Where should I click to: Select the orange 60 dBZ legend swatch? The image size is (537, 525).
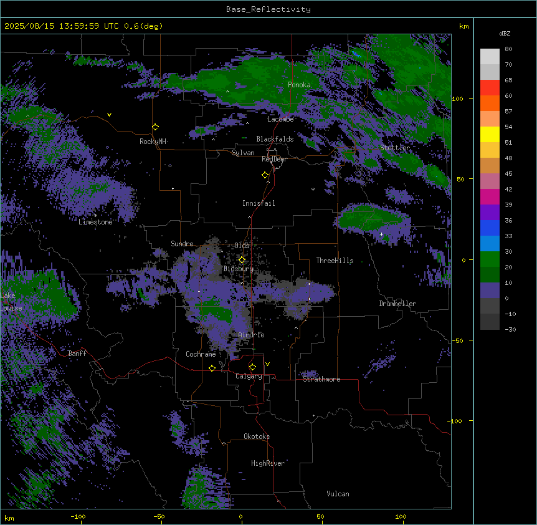coord(490,103)
